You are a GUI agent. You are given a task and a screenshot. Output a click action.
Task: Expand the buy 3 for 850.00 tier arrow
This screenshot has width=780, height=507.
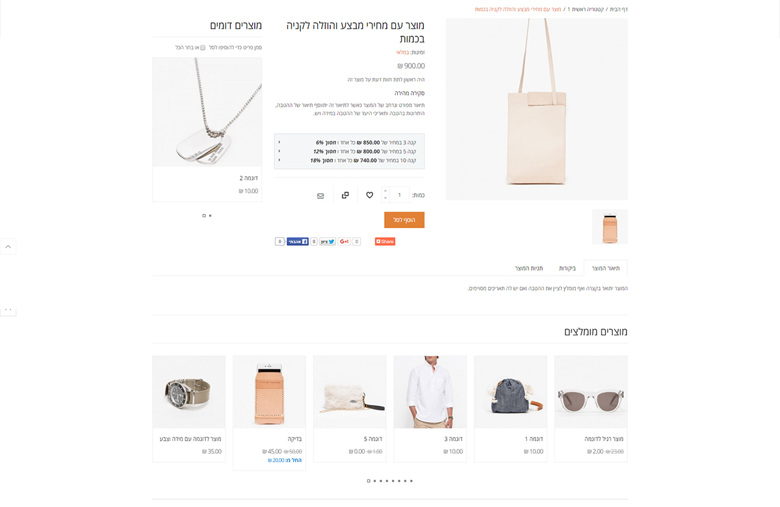coord(279,142)
